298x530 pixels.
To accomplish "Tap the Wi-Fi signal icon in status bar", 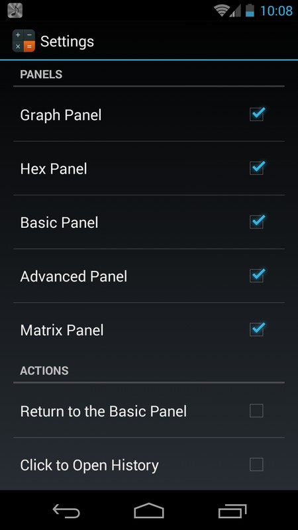I will tap(222, 11).
